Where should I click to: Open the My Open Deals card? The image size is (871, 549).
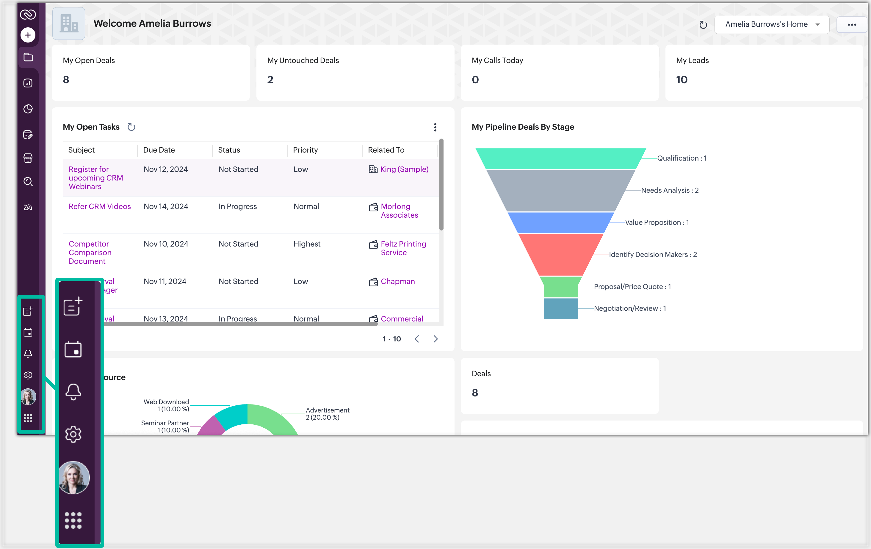click(151, 73)
